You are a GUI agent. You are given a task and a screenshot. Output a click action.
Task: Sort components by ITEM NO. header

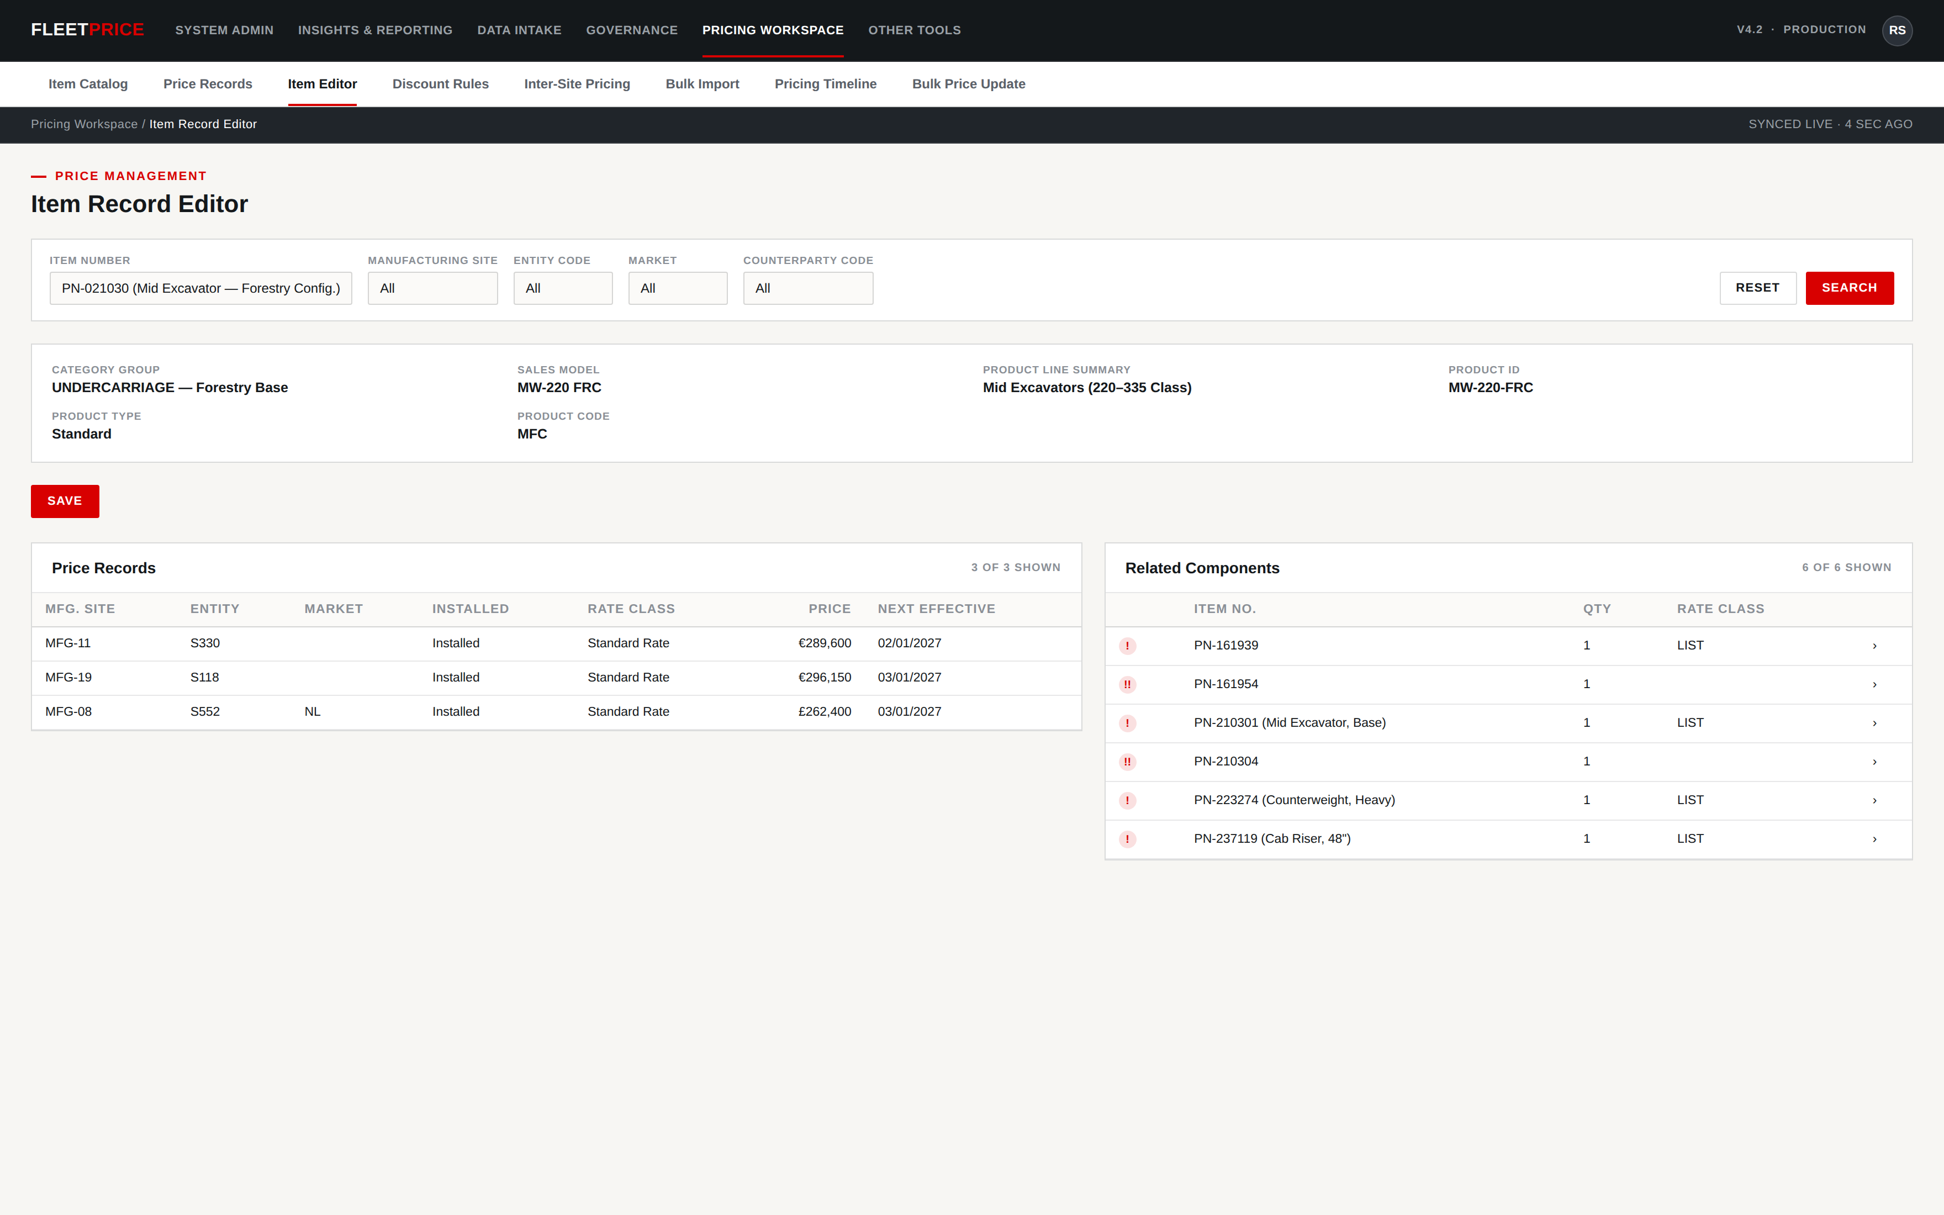coord(1224,609)
